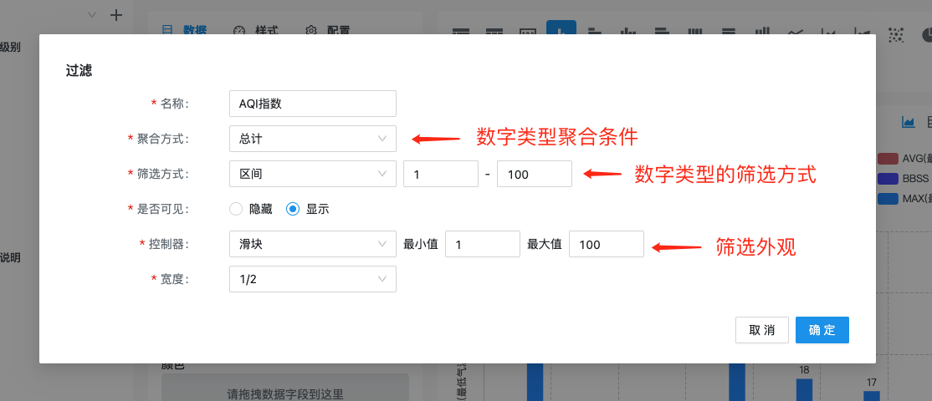Viewport: 932px width, 401px height.
Task: Confirm with the 确定 button
Action: coord(822,330)
